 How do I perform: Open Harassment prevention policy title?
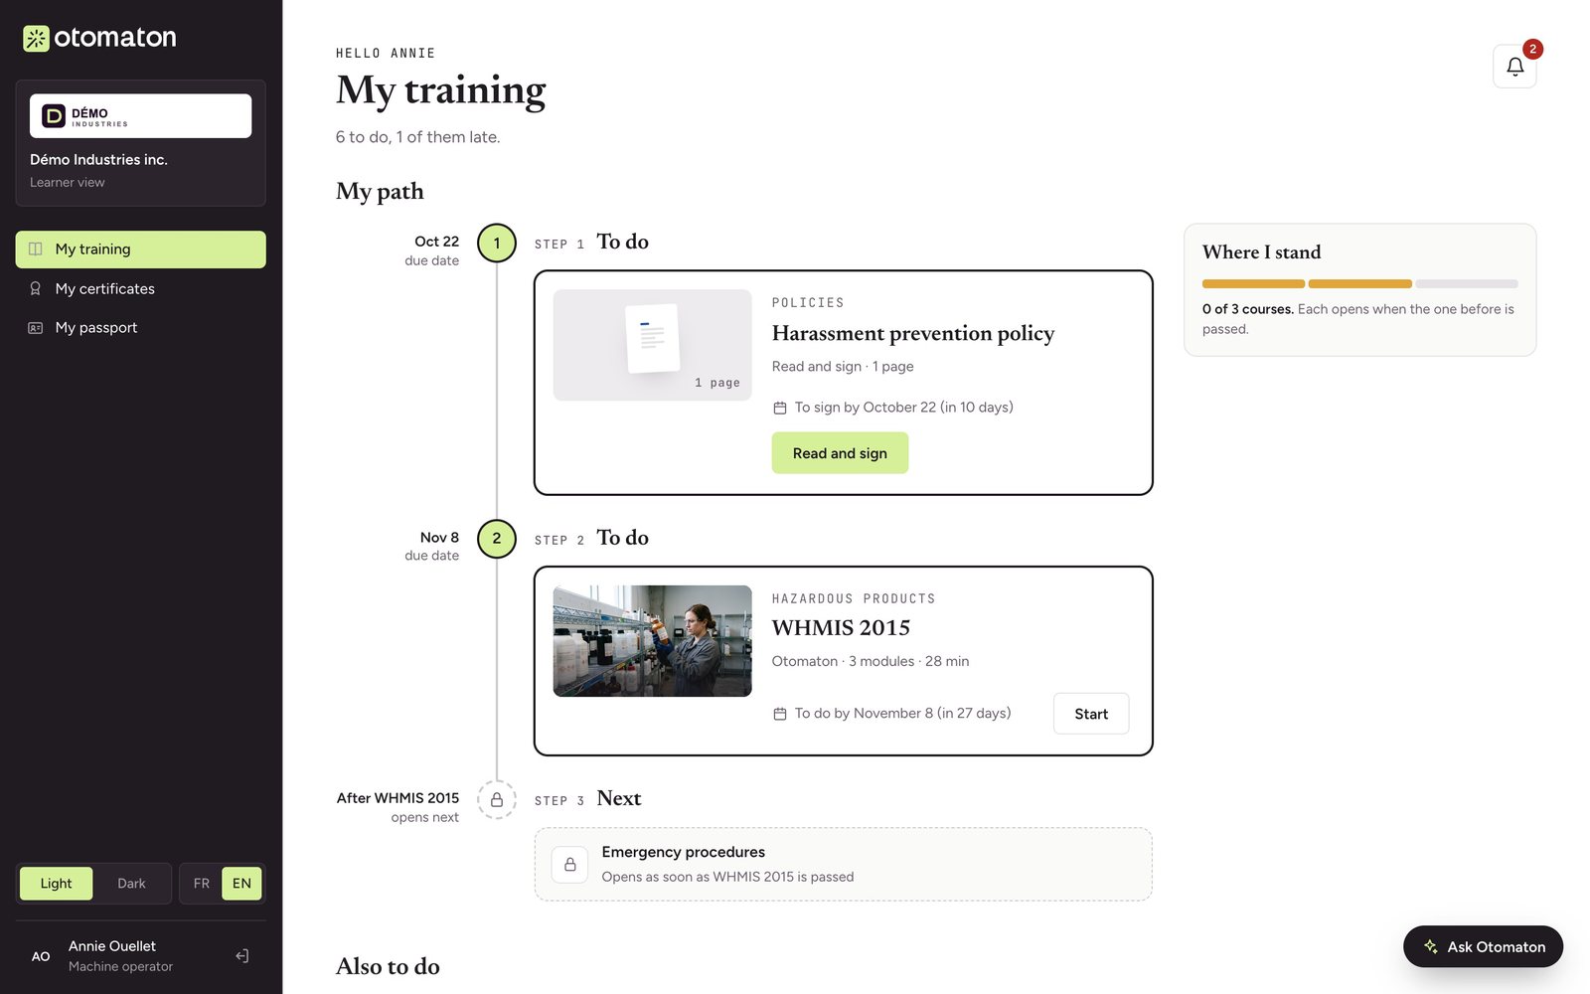tap(913, 333)
